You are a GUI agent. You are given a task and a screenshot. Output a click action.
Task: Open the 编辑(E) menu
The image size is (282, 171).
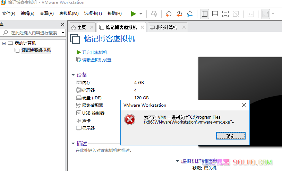[27, 13]
